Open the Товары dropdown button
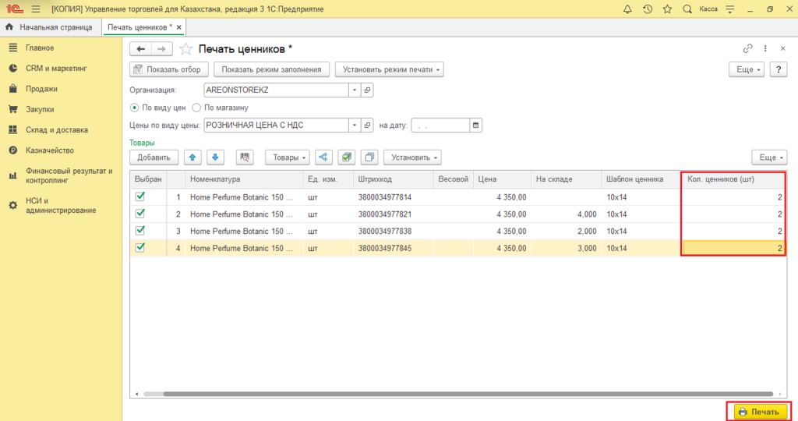Screen dimensions: 798x421 tap(288, 157)
